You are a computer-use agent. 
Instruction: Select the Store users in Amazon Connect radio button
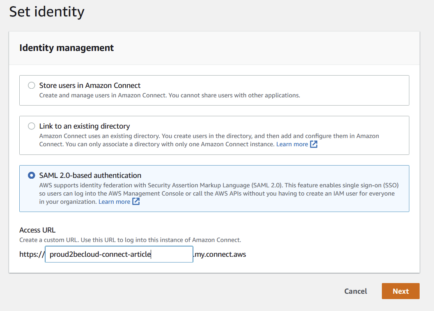(31, 85)
